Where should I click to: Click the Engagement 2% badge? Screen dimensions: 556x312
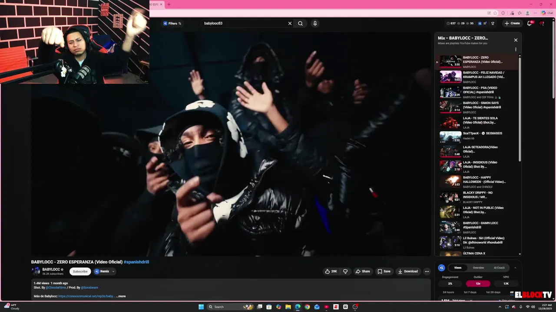450,283
